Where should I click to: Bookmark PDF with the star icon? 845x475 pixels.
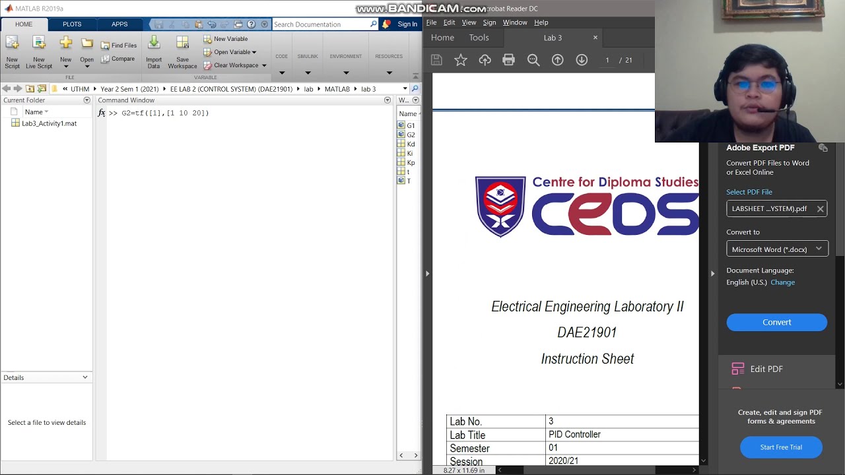(x=461, y=60)
